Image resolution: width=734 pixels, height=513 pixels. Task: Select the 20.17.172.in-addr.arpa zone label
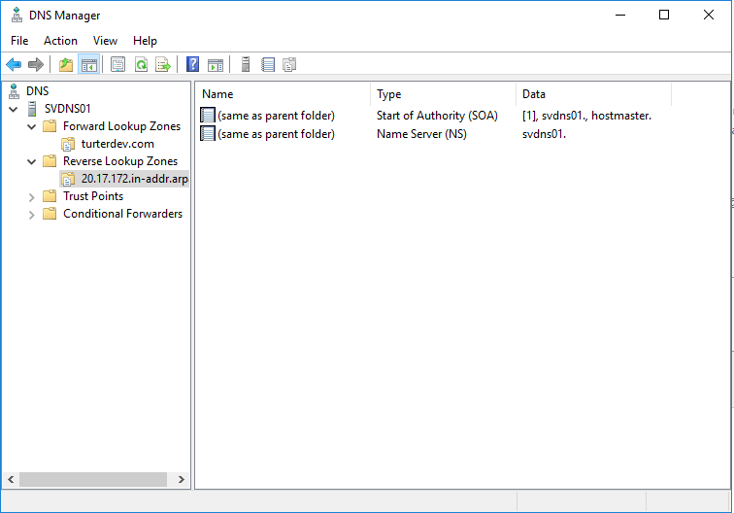(x=134, y=179)
